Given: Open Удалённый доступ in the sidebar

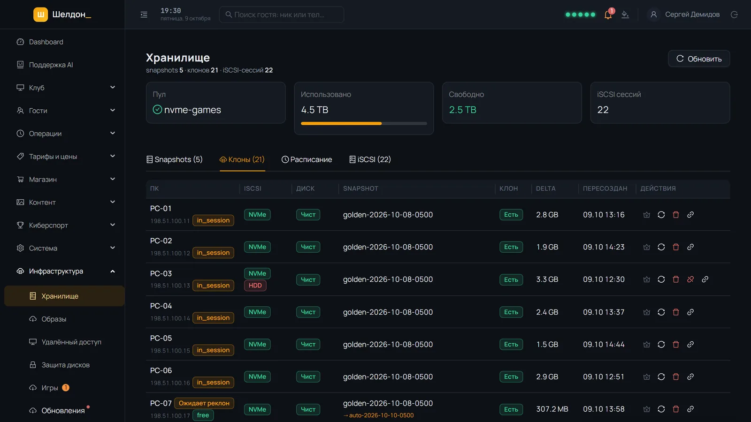Looking at the screenshot, I should 65,342.
